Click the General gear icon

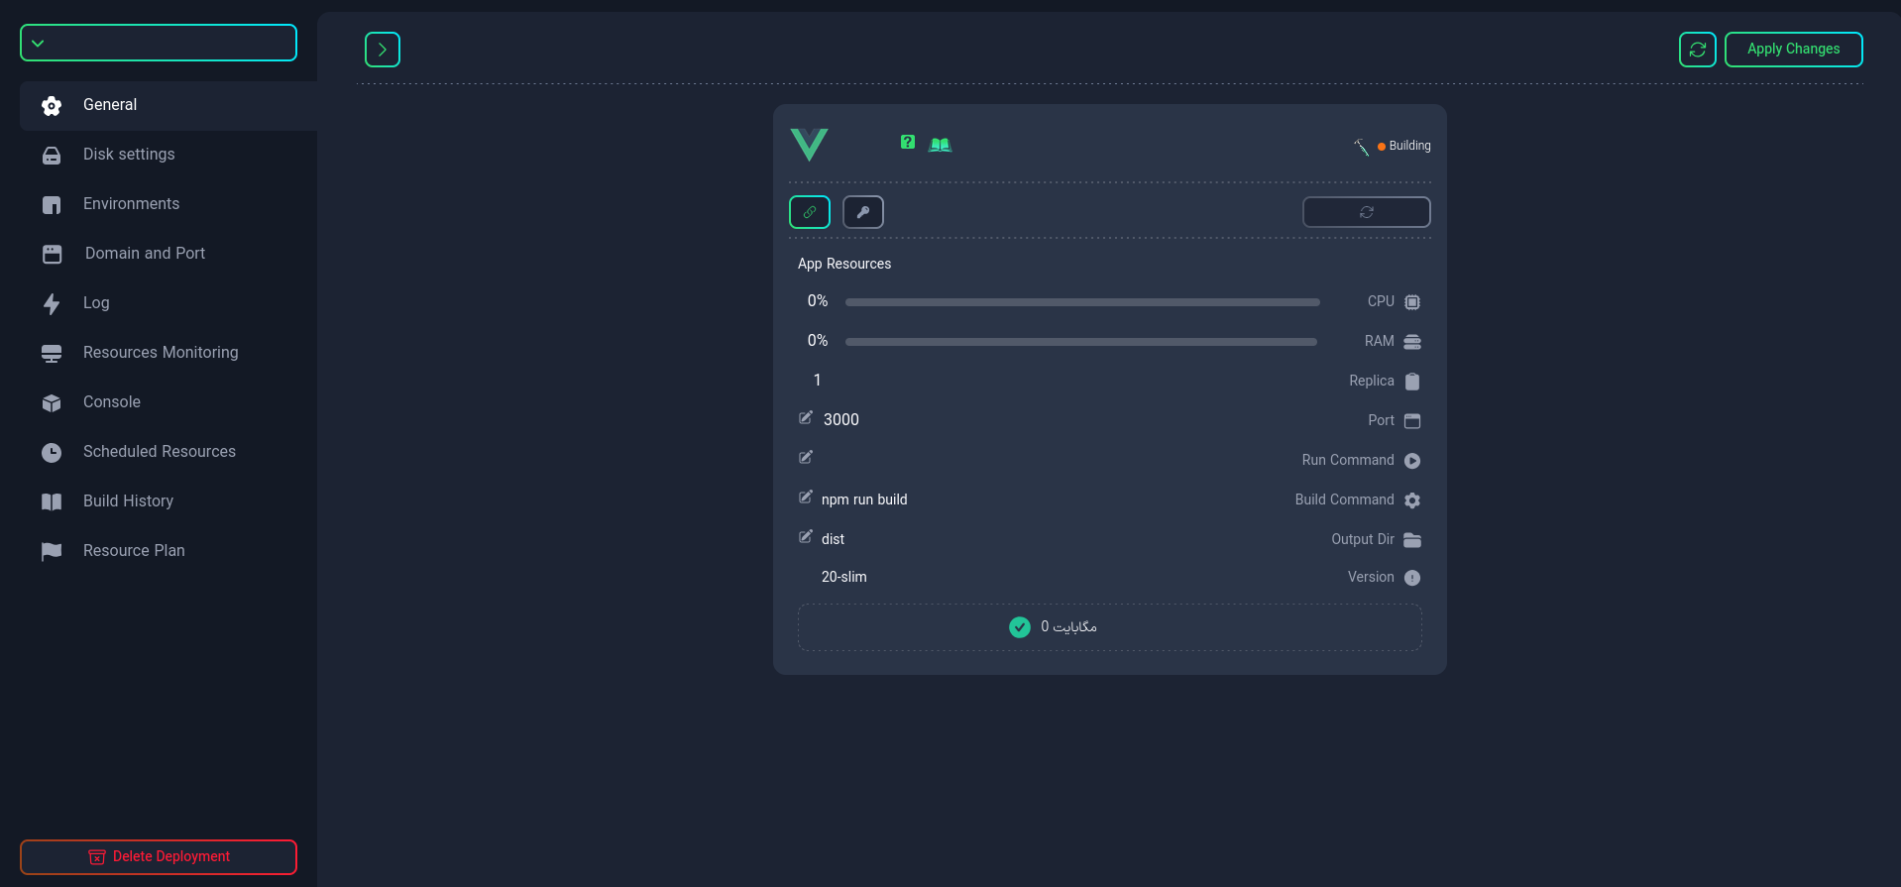click(52, 106)
